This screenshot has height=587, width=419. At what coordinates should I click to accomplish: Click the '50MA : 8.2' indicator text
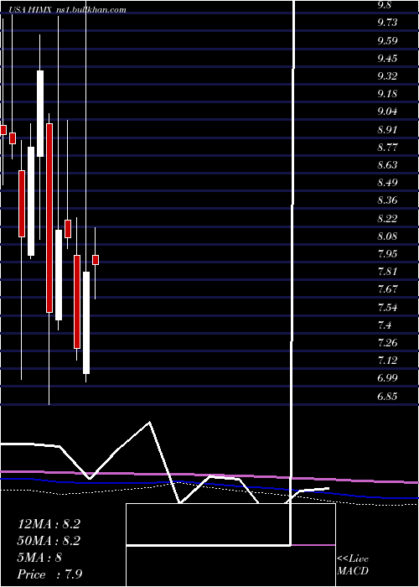(49, 541)
